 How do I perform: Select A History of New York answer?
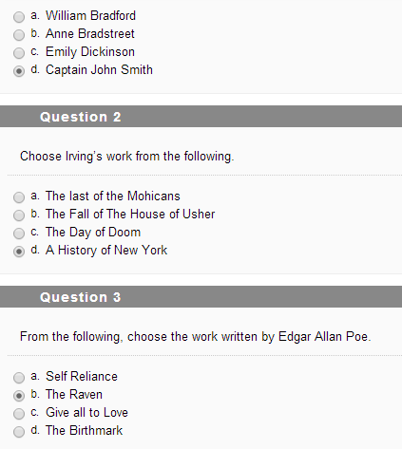(19, 252)
